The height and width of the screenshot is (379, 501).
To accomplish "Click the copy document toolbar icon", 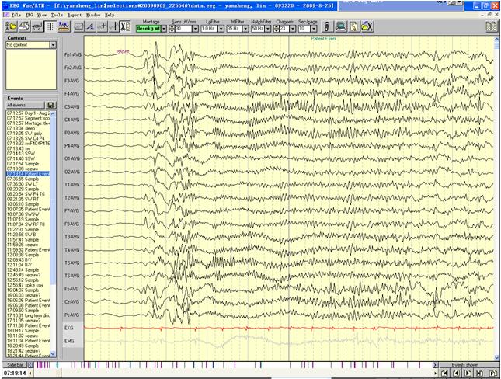I will (354, 26).
